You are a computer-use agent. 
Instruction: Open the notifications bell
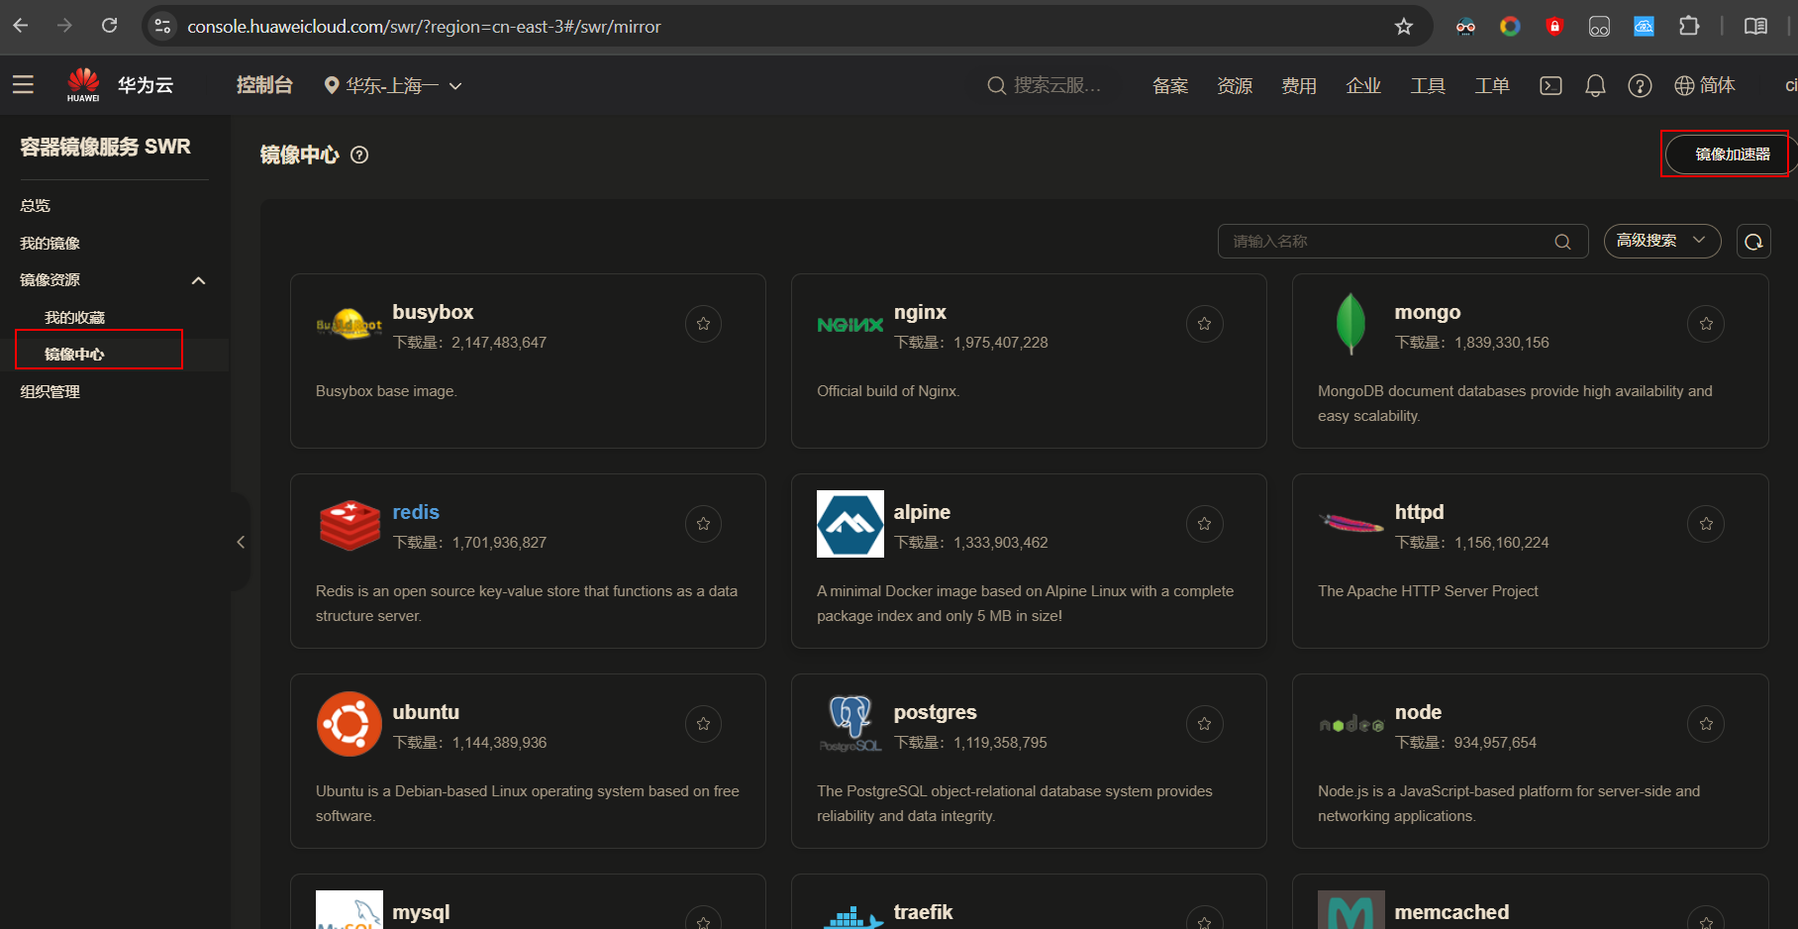[1595, 86]
